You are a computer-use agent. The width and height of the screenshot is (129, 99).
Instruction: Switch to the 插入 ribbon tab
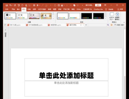coord(18,9)
